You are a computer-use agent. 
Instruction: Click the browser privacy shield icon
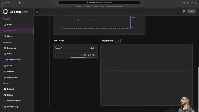[20, 3]
